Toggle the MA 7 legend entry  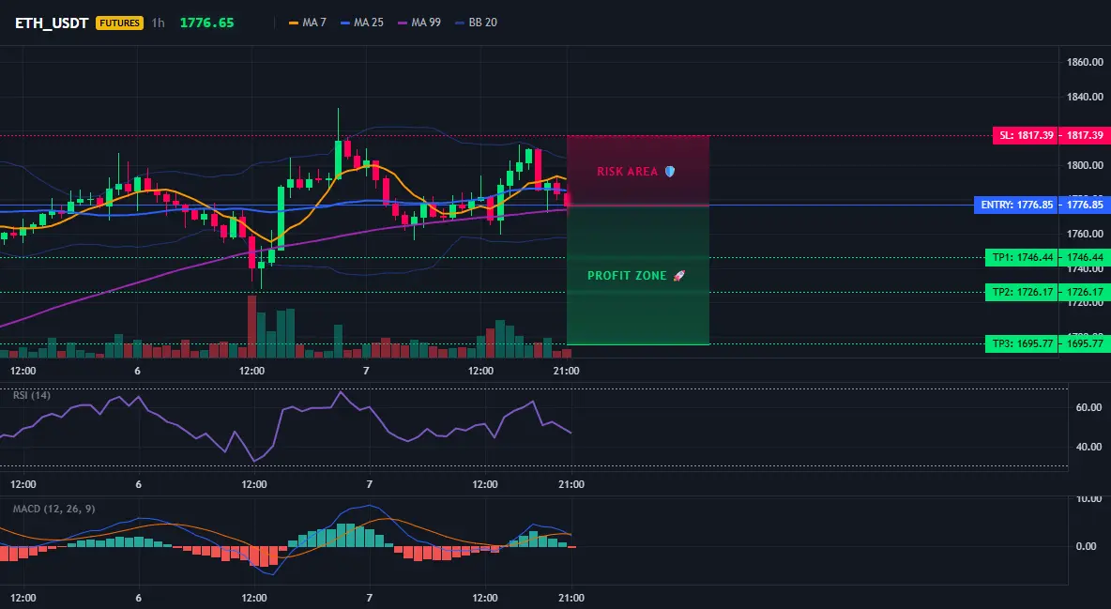308,23
